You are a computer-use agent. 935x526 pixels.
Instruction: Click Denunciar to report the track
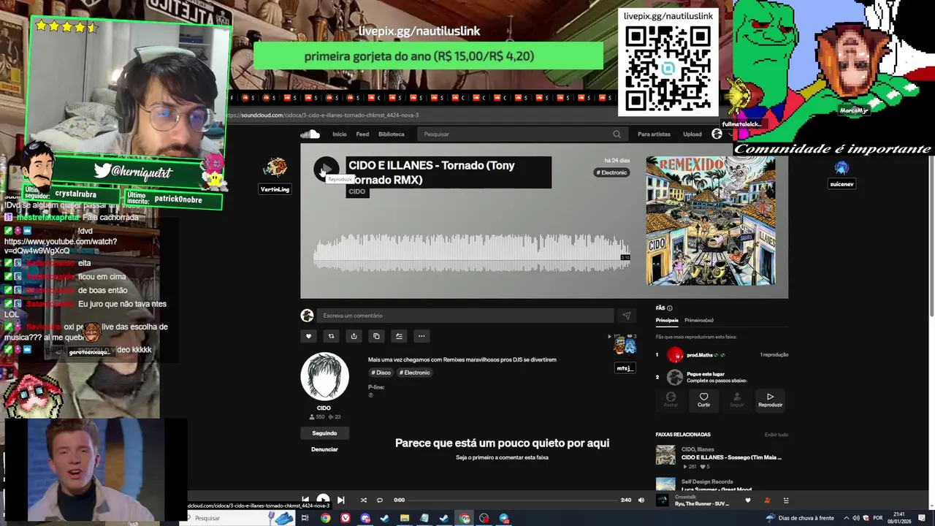tap(324, 449)
